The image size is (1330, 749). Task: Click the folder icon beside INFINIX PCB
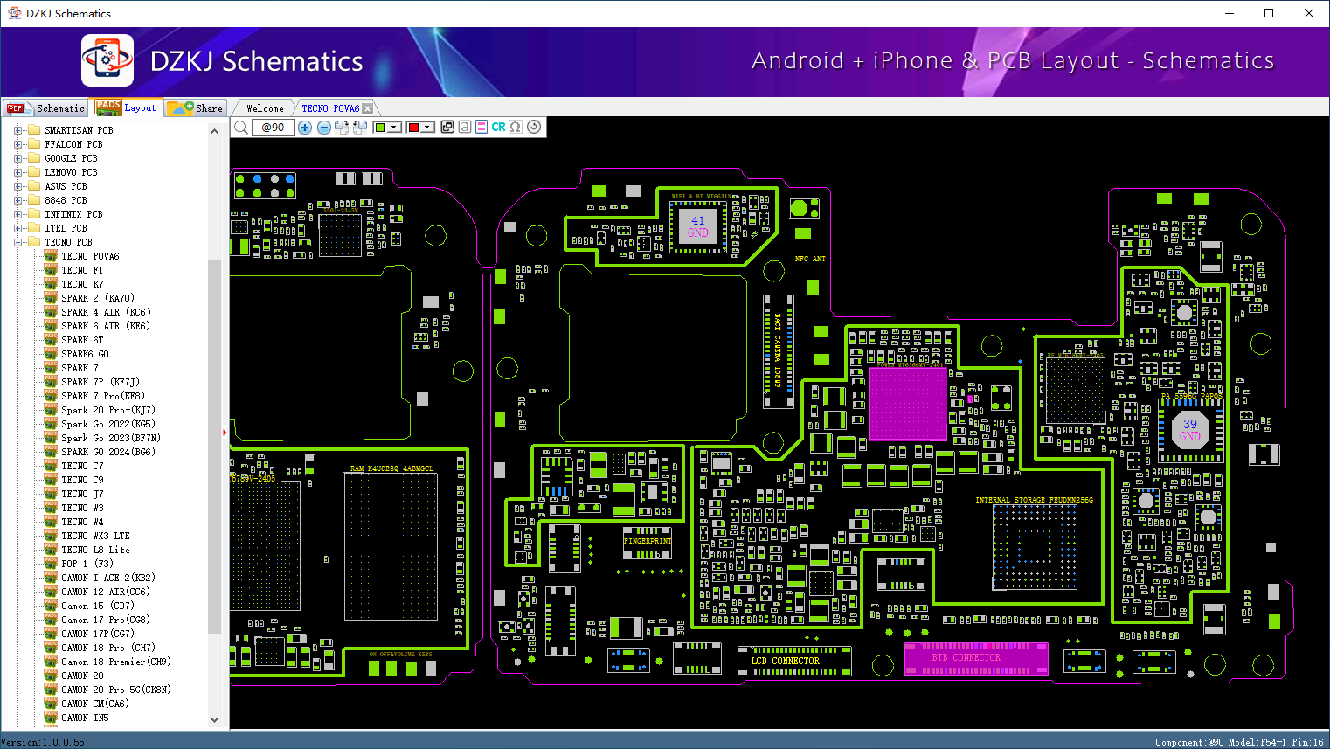(34, 214)
